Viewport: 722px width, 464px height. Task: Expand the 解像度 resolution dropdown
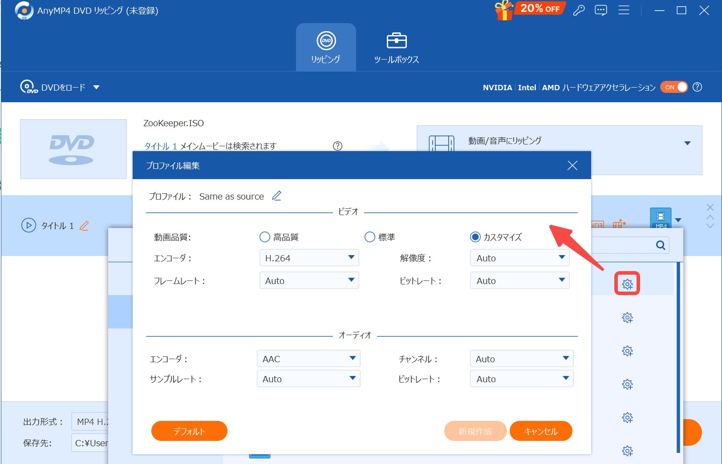click(x=519, y=258)
